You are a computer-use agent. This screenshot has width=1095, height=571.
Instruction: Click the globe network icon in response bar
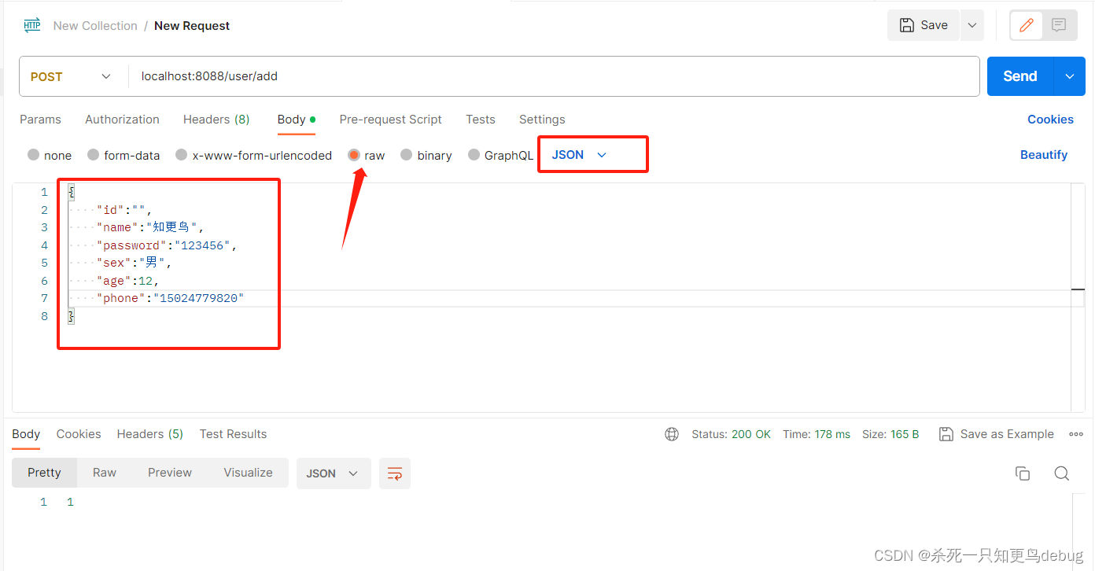point(672,433)
